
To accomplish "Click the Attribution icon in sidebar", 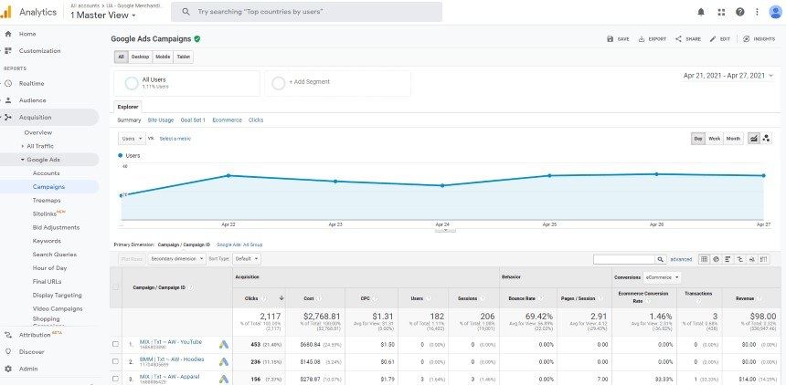I will 8,335.
